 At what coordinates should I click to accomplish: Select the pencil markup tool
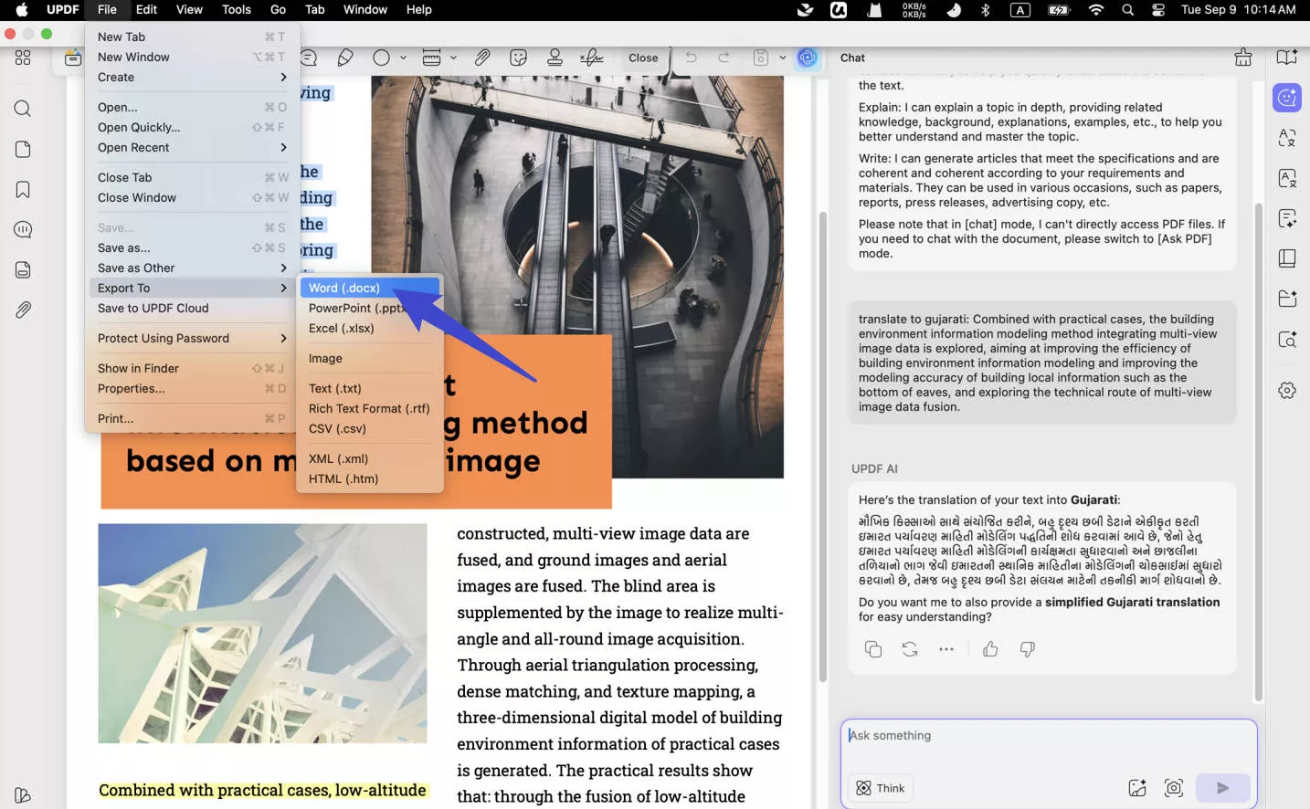coord(345,57)
